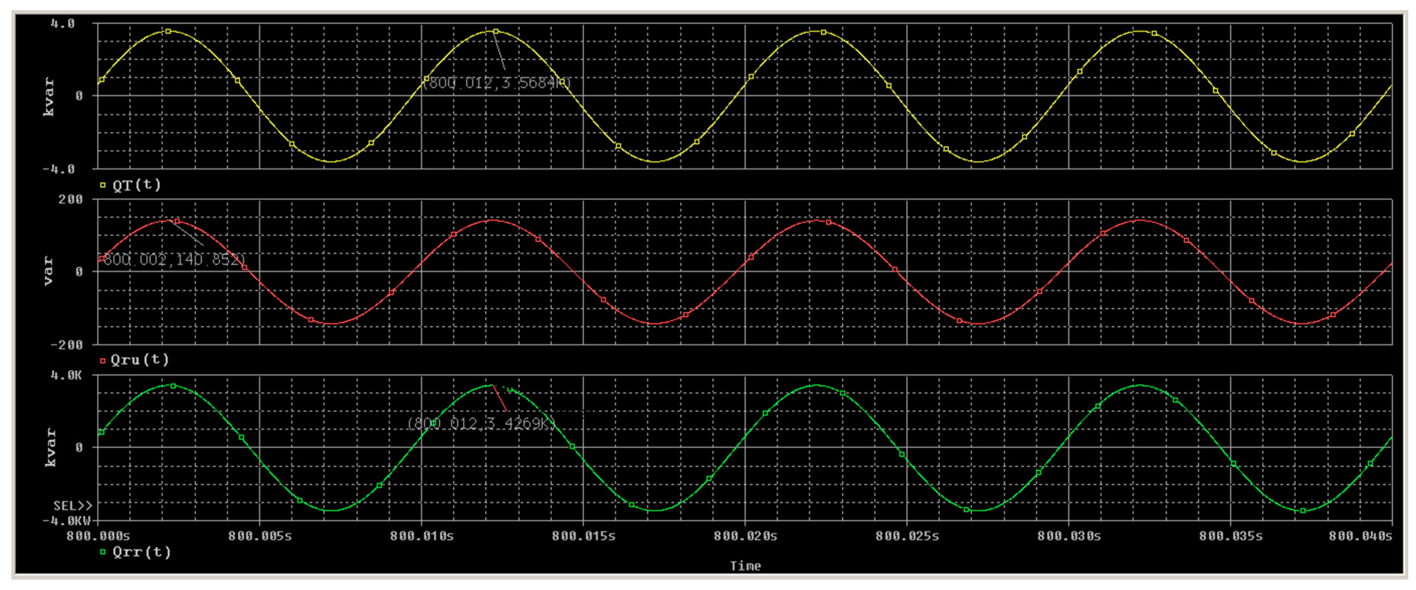Click the 4.0K y-axis value on bottom plot
The image size is (1416, 590).
(66, 375)
